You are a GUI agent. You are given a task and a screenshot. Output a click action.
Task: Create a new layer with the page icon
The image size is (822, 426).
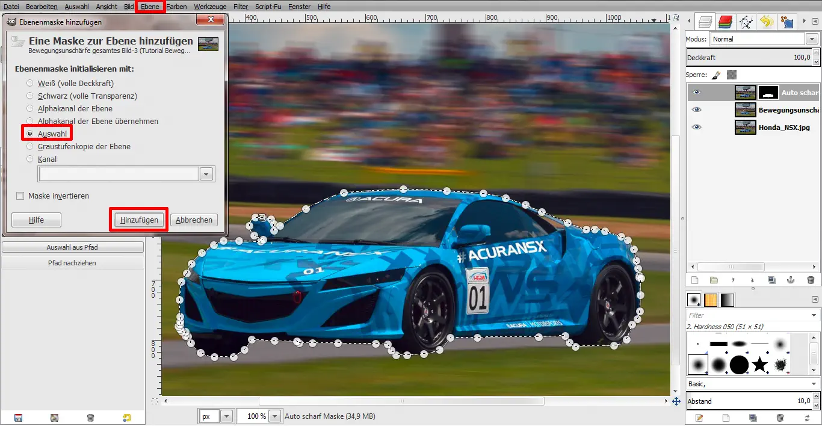pos(694,280)
